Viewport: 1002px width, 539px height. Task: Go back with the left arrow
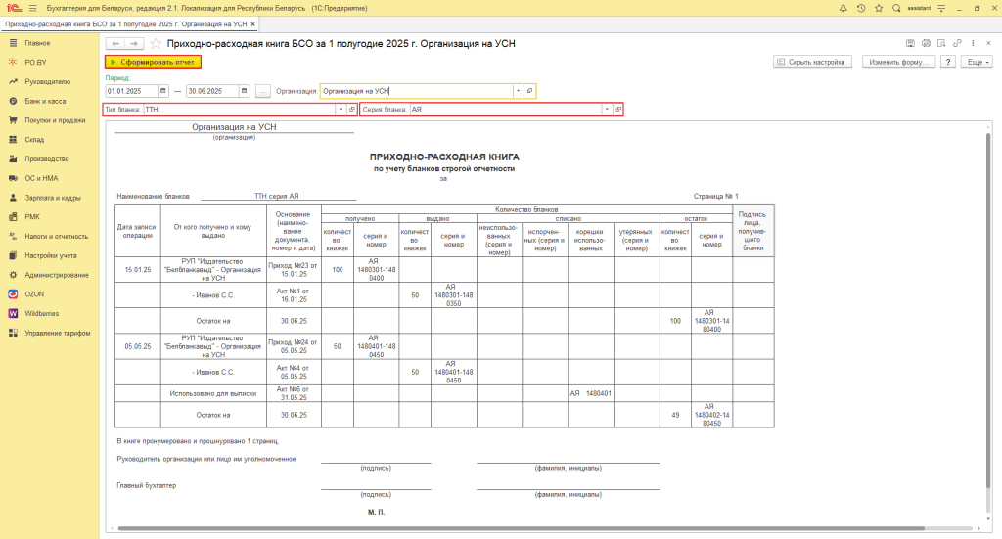click(x=115, y=43)
